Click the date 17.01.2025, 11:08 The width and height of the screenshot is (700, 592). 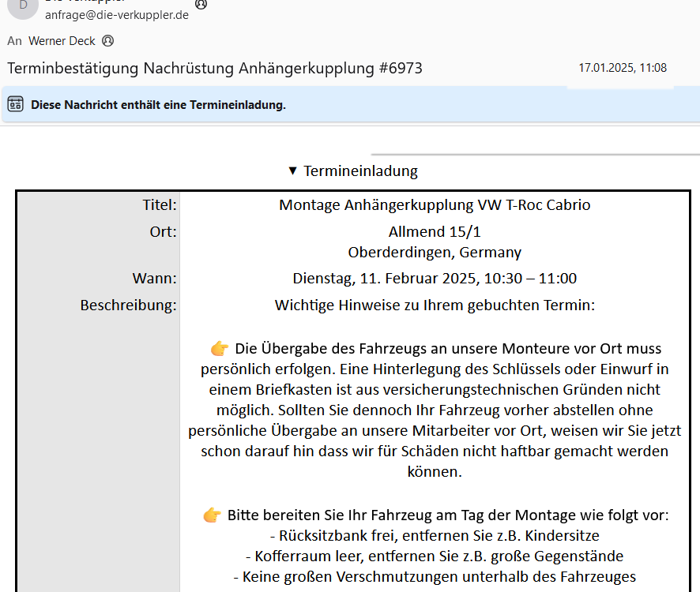click(x=623, y=68)
